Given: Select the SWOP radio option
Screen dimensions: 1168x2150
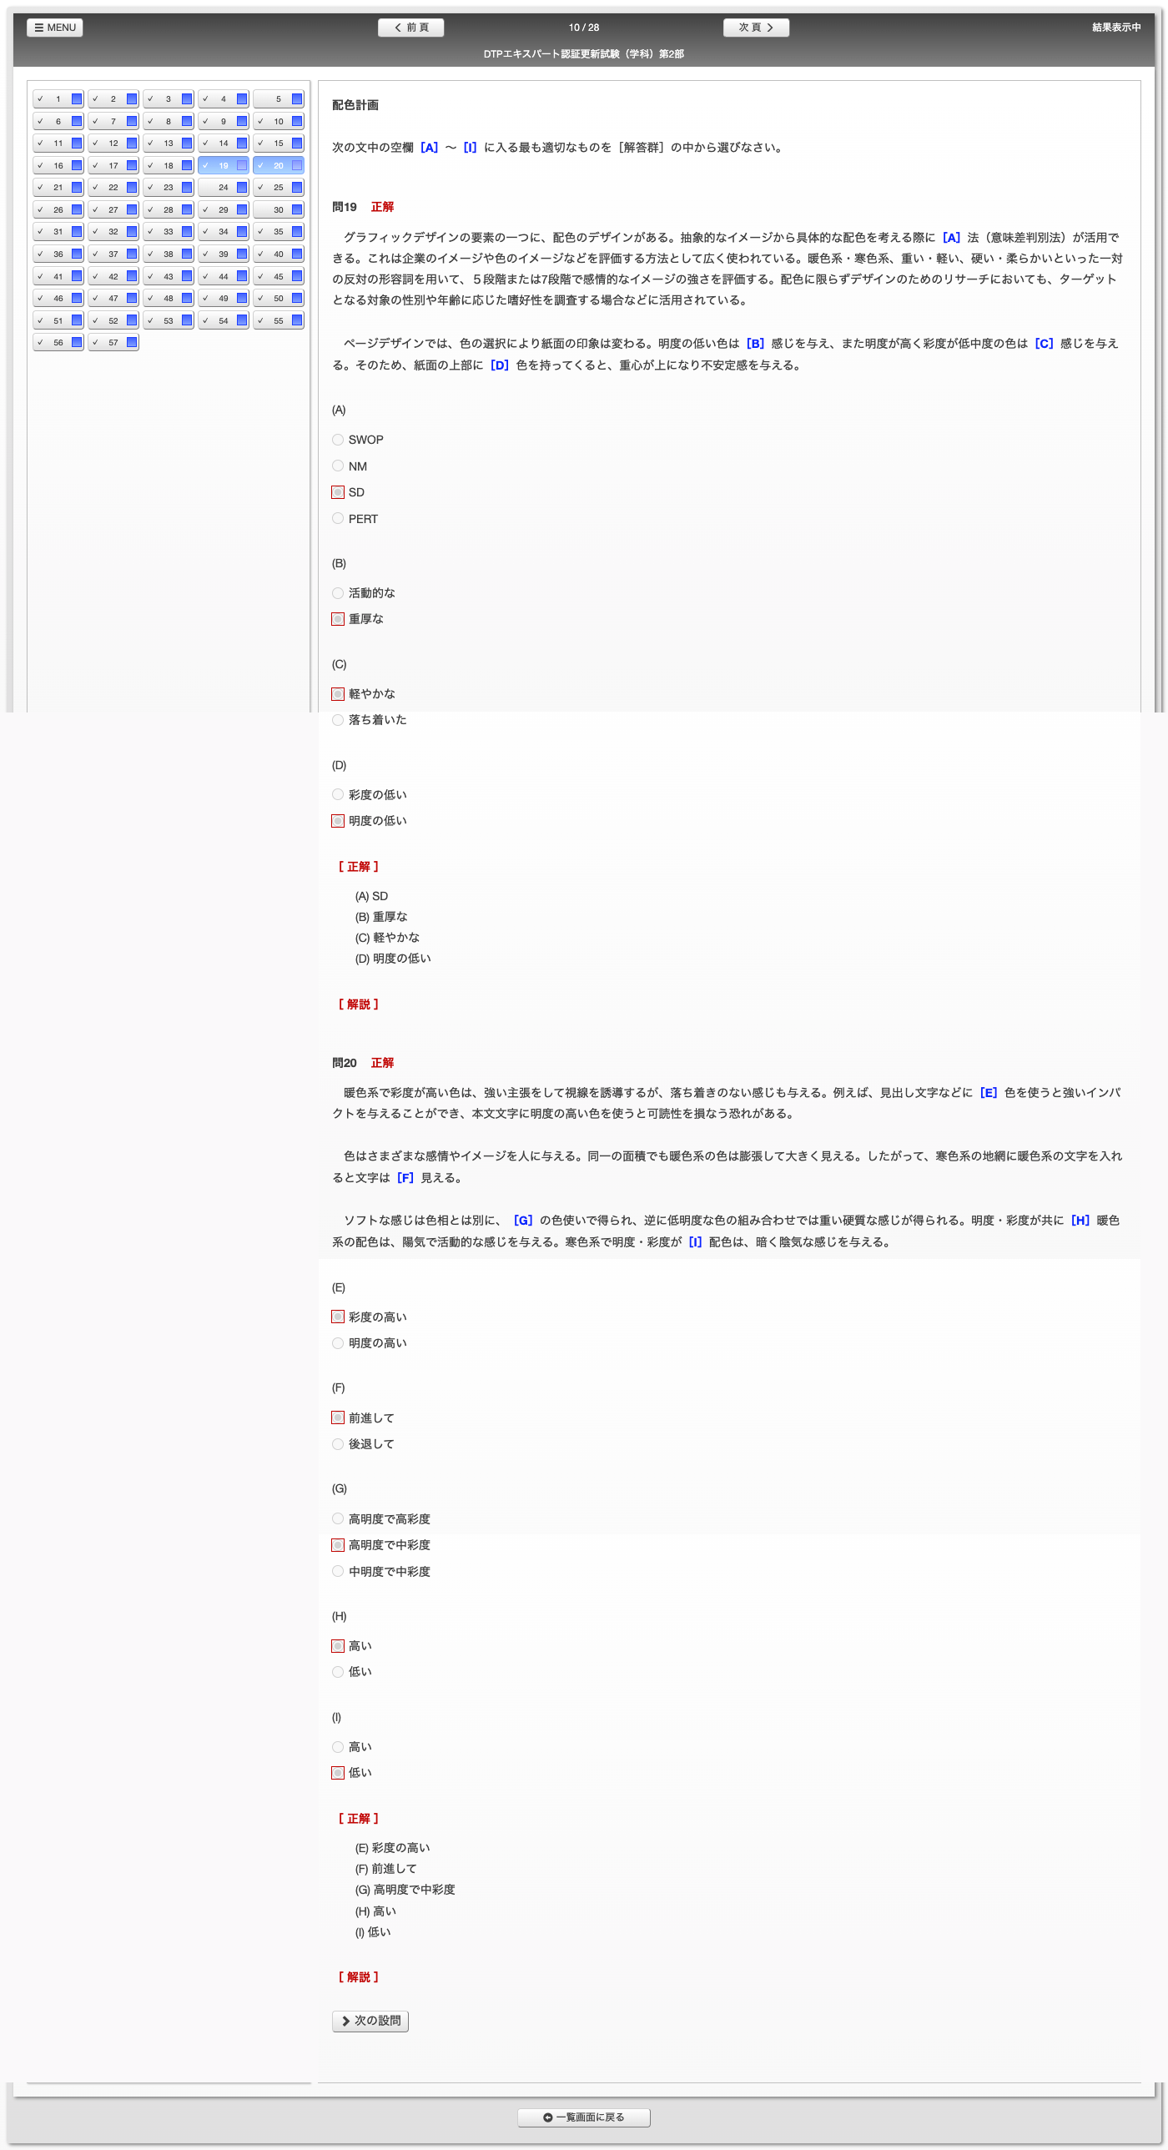Looking at the screenshot, I should click(338, 440).
